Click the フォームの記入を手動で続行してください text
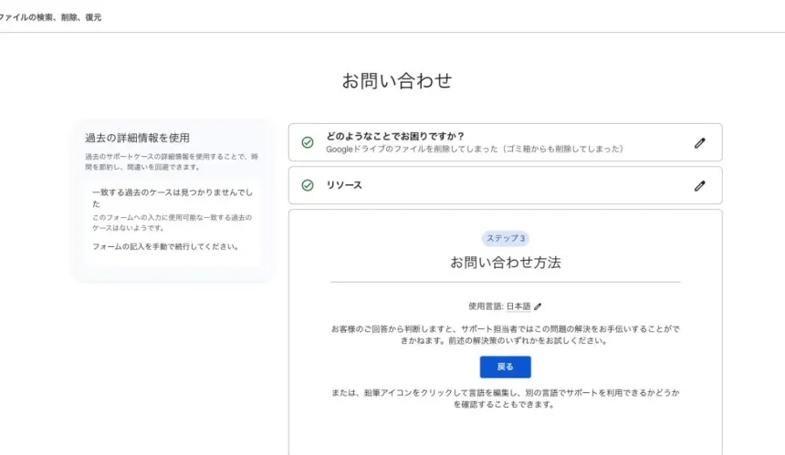This screenshot has width=785, height=455. [166, 246]
